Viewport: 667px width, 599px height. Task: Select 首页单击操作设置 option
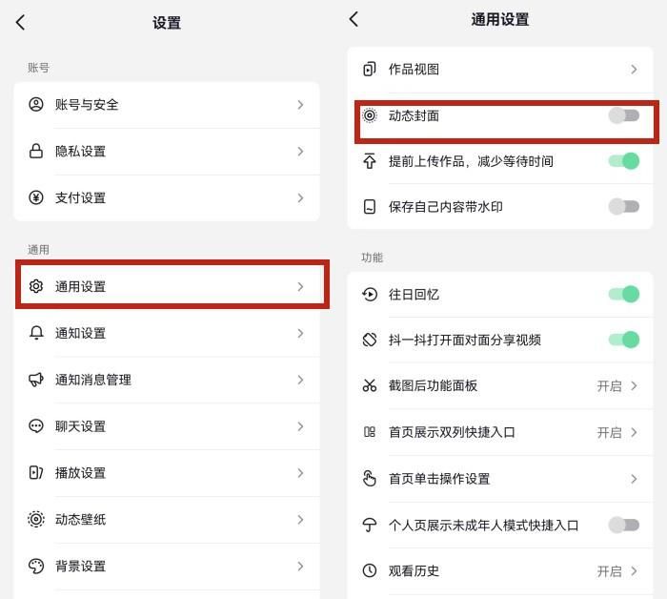point(500,479)
